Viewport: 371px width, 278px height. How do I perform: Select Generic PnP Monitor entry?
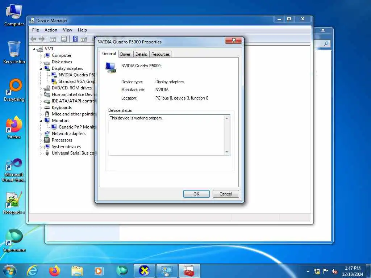76,127
